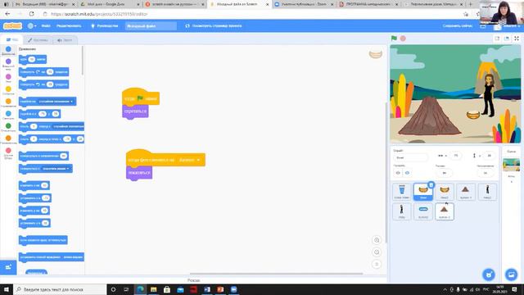The image size is (524, 295).
Task: Select the Control blocks category (orange circle)
Action: point(8,102)
